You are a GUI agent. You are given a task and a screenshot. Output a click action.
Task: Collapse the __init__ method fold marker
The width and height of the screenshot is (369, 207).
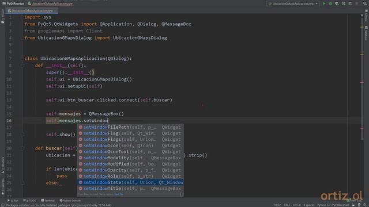point(22,66)
